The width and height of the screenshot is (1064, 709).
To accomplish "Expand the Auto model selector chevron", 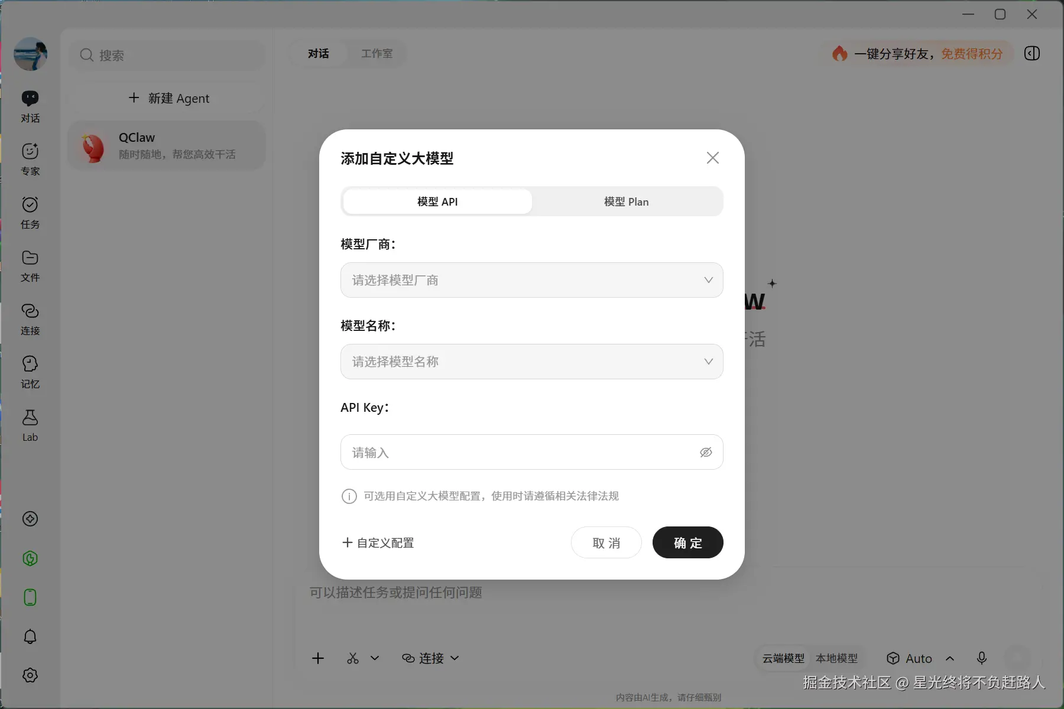I will pos(950,658).
